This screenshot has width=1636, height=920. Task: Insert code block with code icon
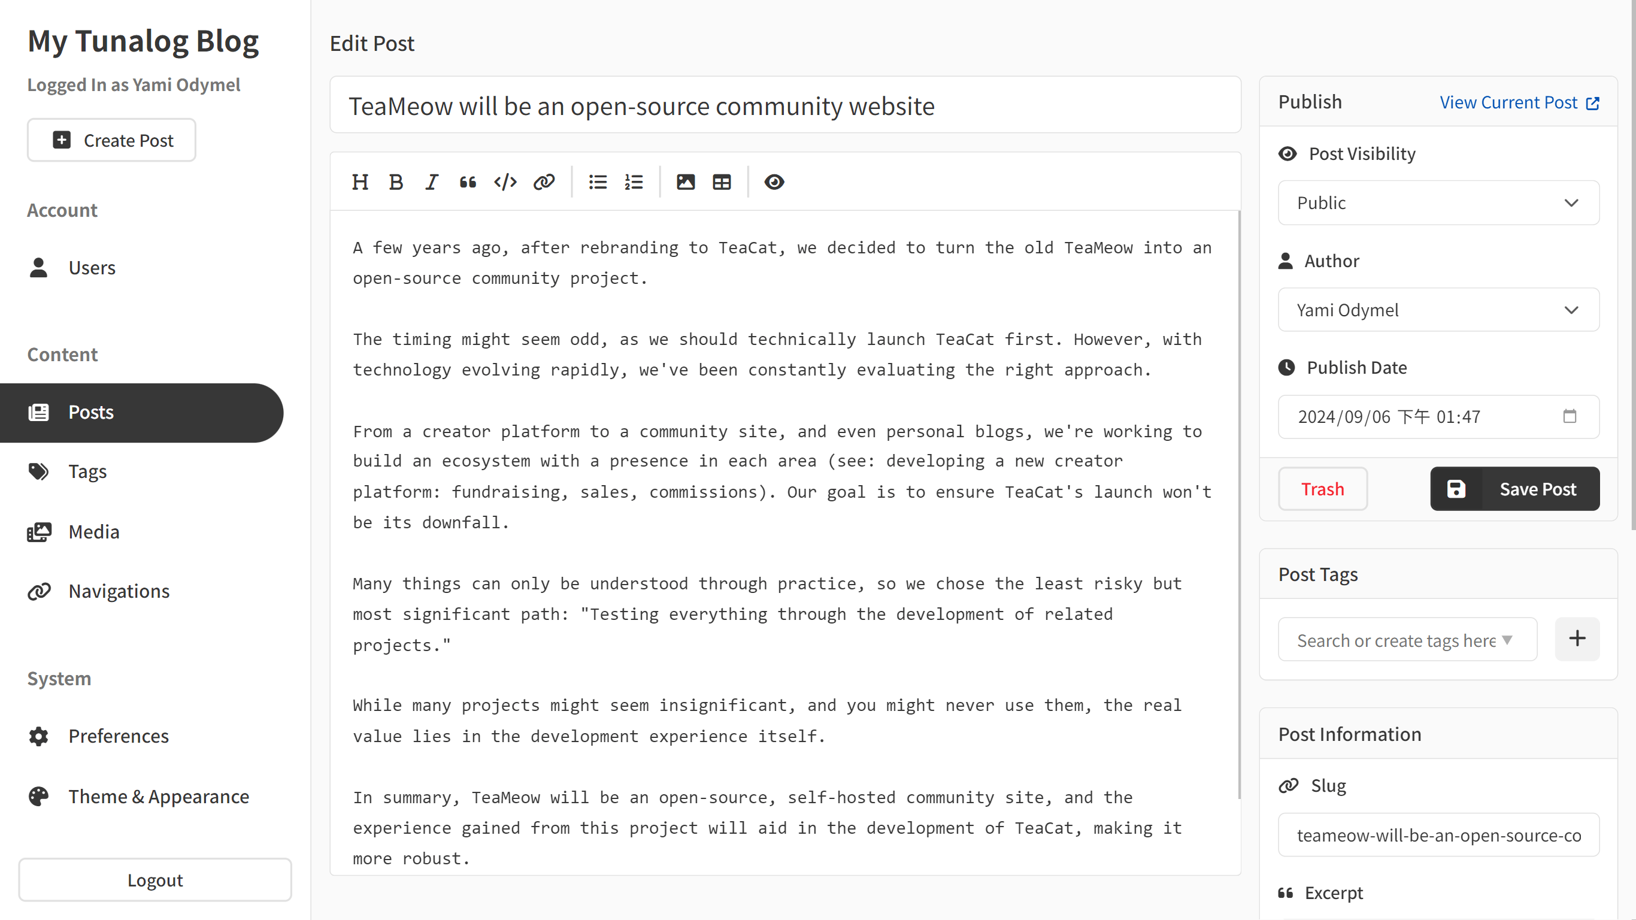tap(505, 182)
